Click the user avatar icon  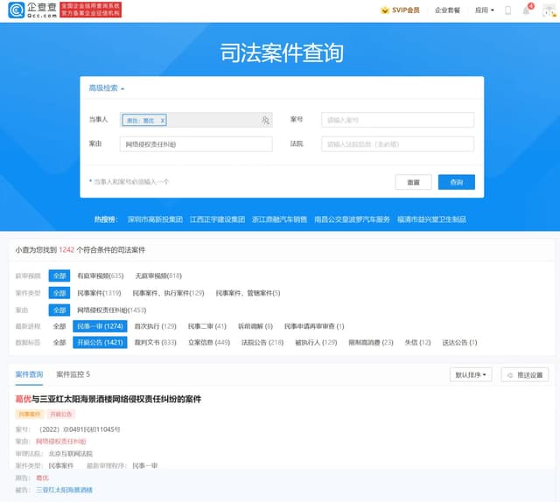pyautogui.click(x=547, y=10)
